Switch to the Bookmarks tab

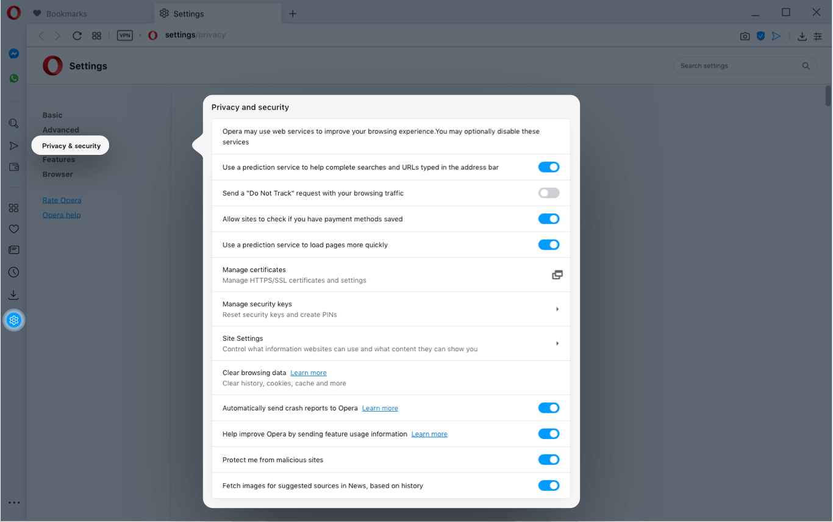(x=66, y=13)
